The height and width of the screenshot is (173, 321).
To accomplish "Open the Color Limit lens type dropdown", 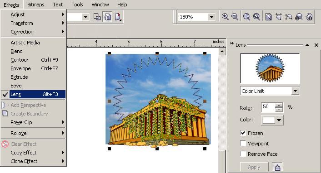I will coord(295,91).
